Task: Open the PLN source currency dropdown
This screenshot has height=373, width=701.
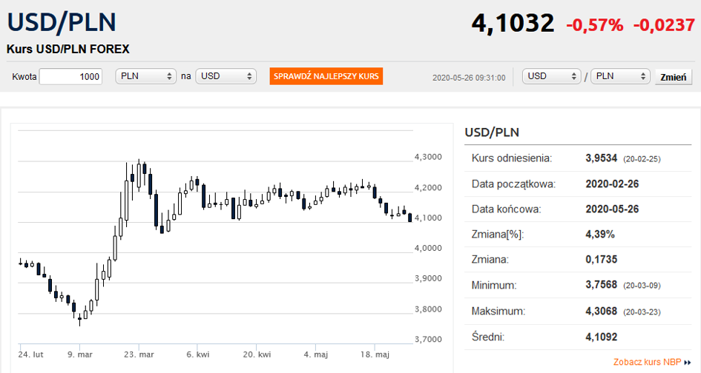Action: [145, 76]
